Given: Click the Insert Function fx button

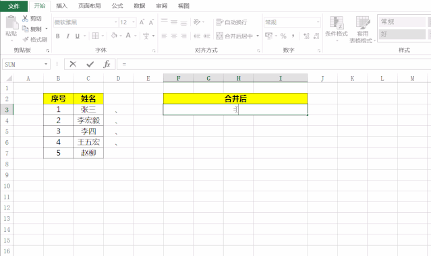Looking at the screenshot, I should click(x=107, y=64).
